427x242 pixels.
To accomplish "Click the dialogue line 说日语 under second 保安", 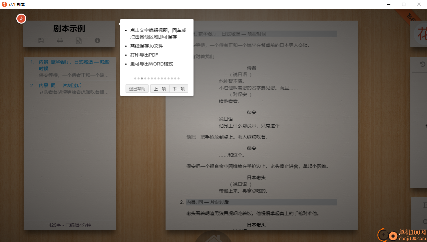I will click(x=226, y=119).
